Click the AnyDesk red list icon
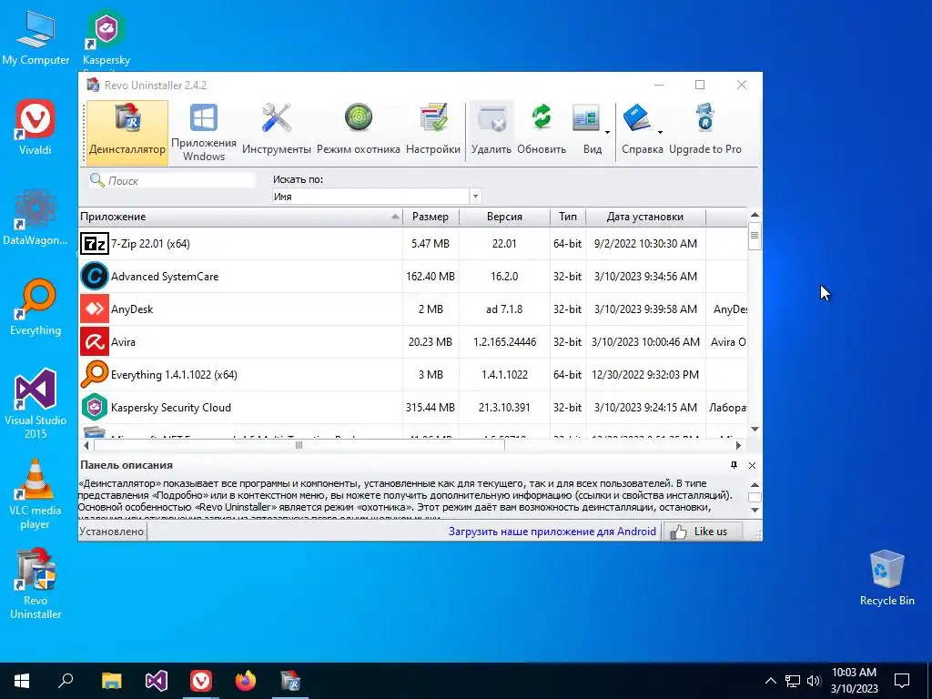The image size is (932, 699). (x=95, y=309)
